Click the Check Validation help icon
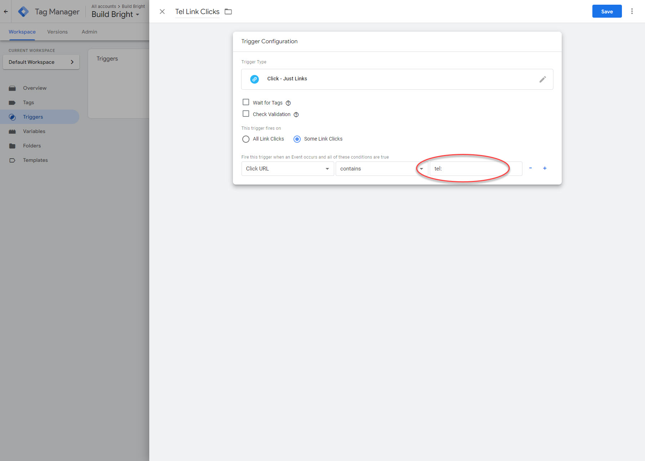Screen dimensions: 645x461 pos(296,115)
